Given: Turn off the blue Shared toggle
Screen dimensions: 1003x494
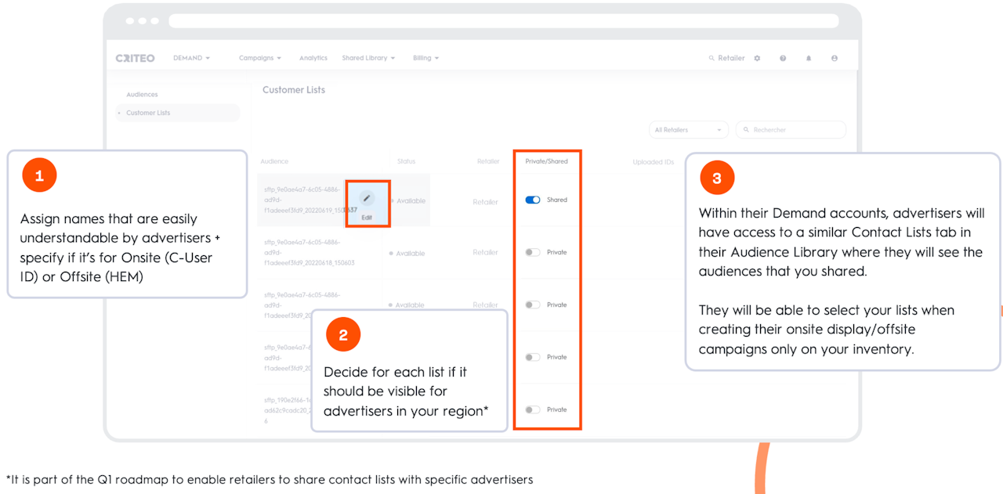Looking at the screenshot, I should pos(533,200).
